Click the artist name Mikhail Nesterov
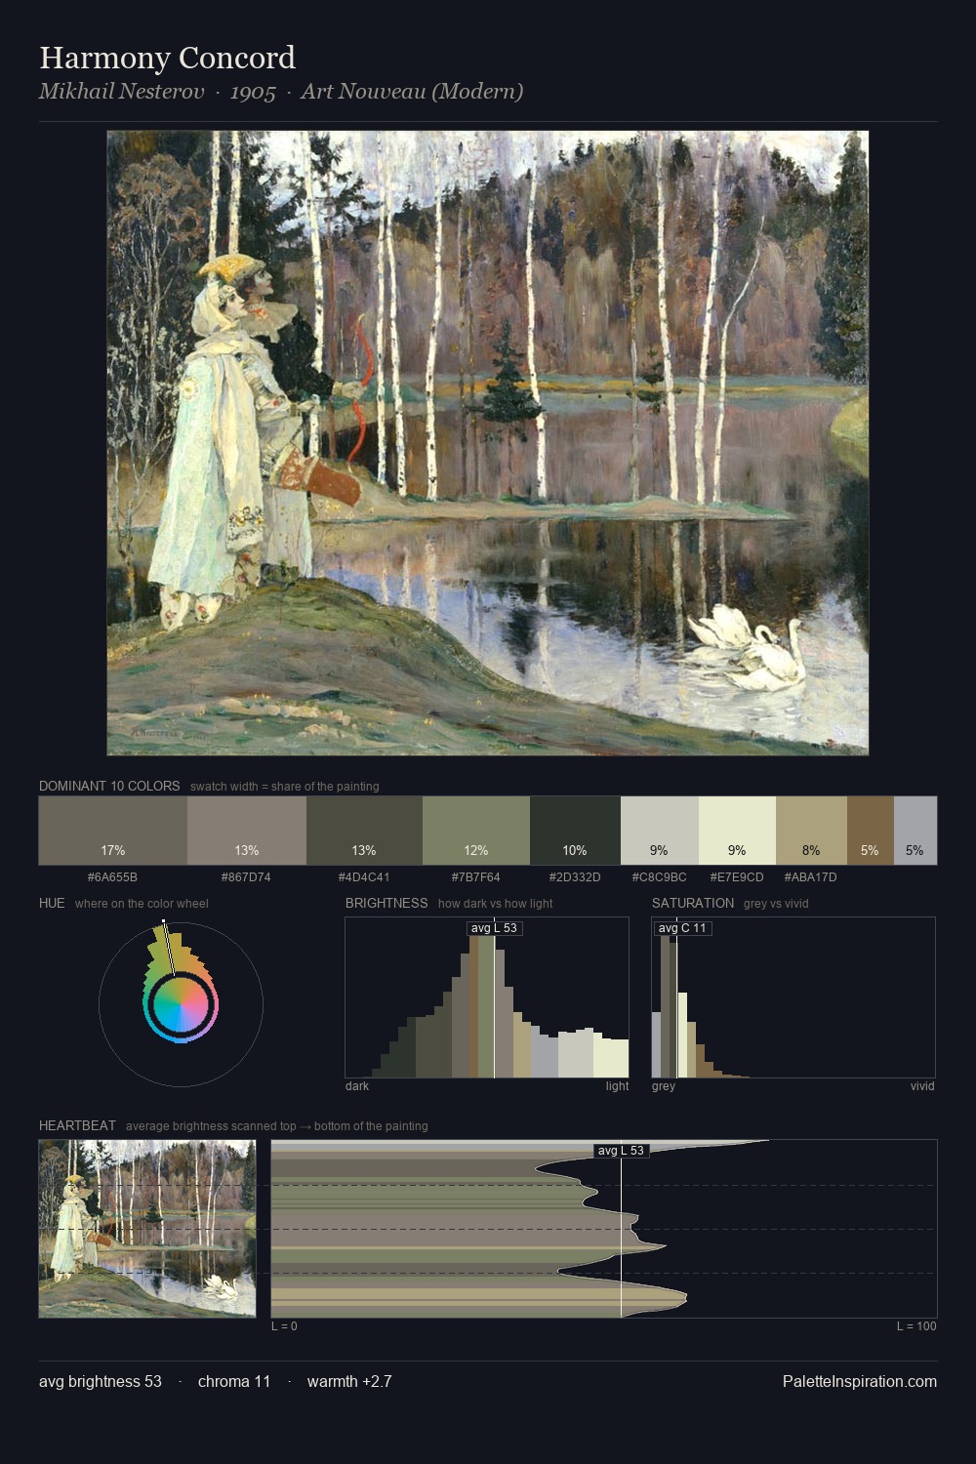 [x=122, y=92]
